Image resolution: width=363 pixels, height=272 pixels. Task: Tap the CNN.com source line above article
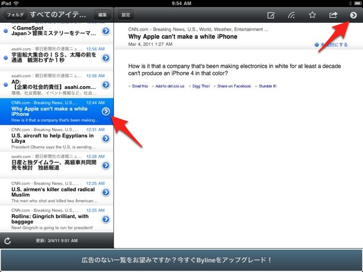[198, 29]
